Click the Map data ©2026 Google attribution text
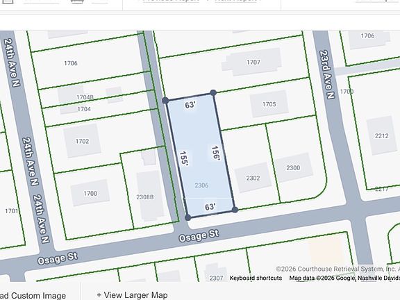 tap(344, 278)
